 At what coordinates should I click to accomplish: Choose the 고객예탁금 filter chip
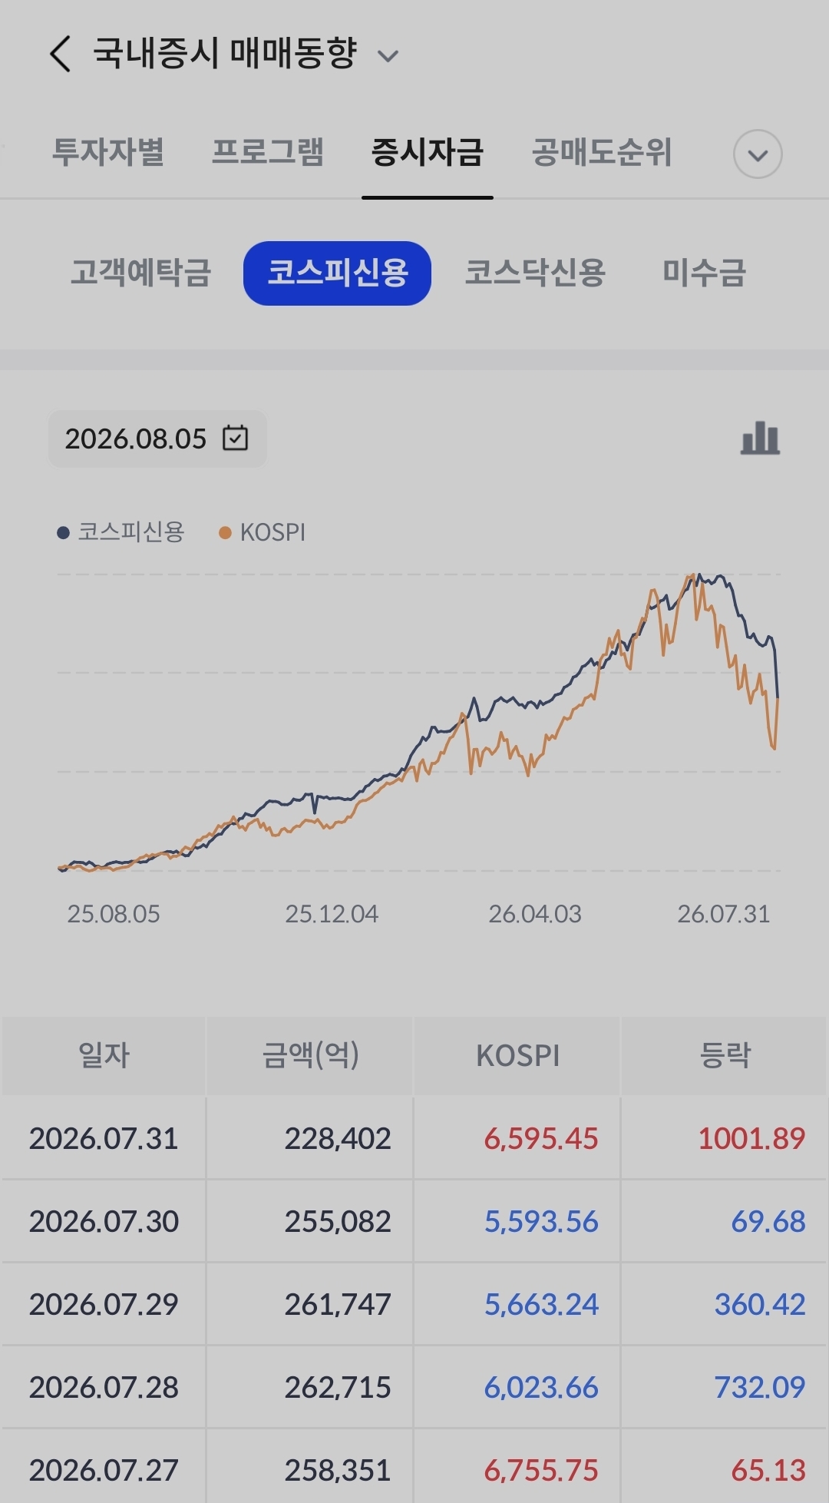[x=140, y=273]
